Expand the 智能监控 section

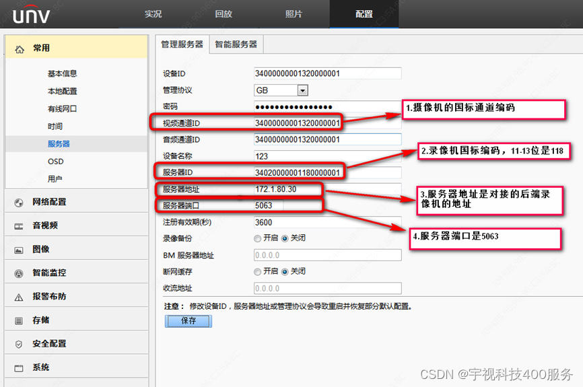click(76, 273)
